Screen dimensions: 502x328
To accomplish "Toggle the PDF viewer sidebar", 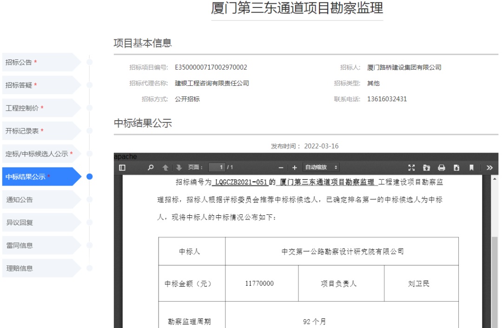I will pyautogui.click(x=122, y=167).
